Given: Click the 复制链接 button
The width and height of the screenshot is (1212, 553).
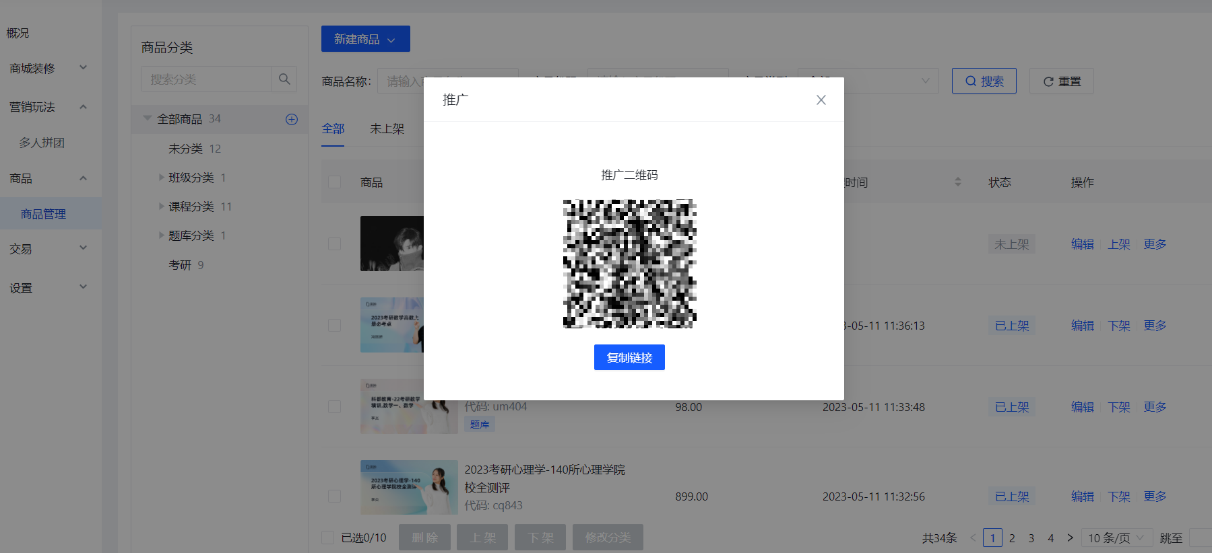Looking at the screenshot, I should [x=629, y=357].
